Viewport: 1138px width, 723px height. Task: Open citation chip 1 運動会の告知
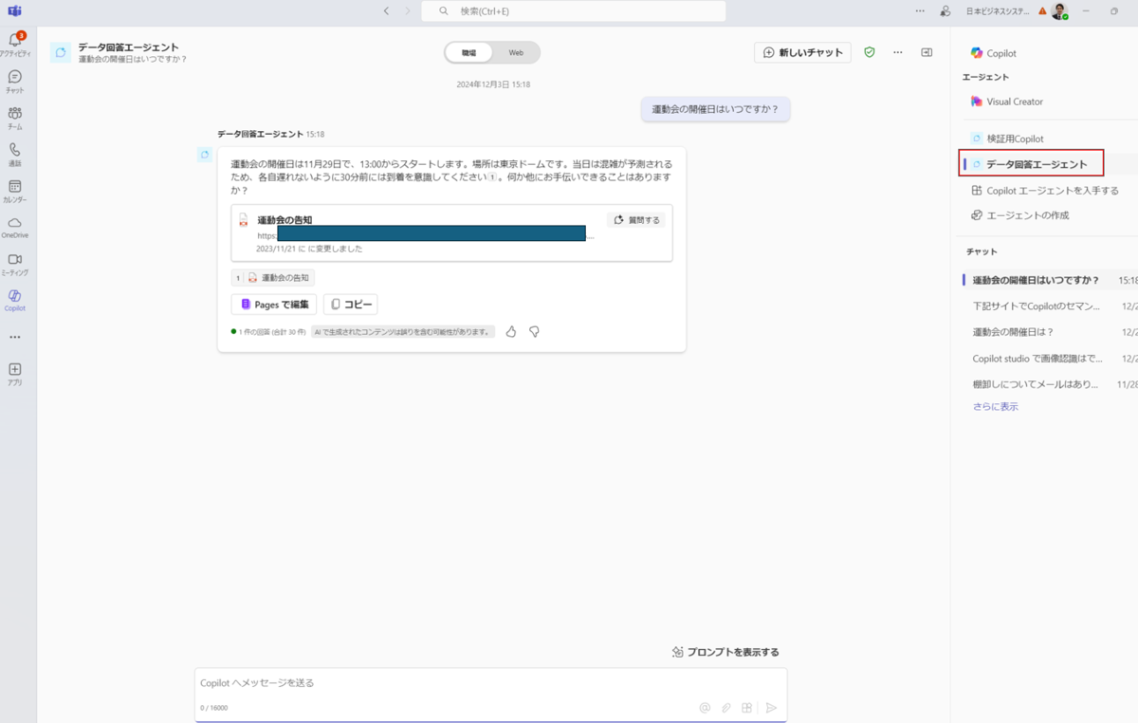pyautogui.click(x=273, y=278)
